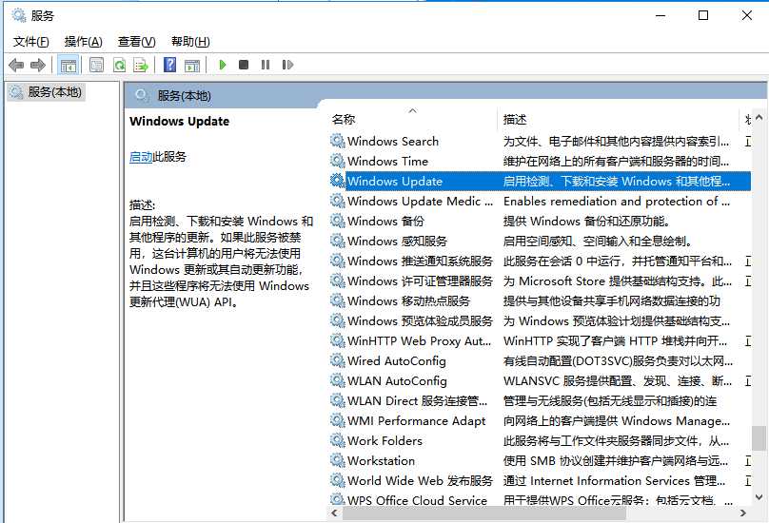Click the horizontal scrollbar thumb

[x=484, y=513]
